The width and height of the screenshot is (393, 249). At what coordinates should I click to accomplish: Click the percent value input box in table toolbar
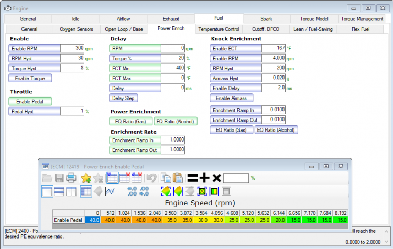tap(236, 178)
